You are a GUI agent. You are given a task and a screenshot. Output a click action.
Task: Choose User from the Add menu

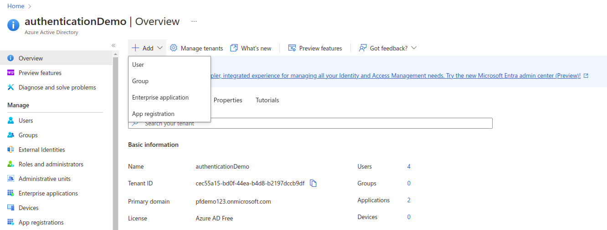(170, 65)
